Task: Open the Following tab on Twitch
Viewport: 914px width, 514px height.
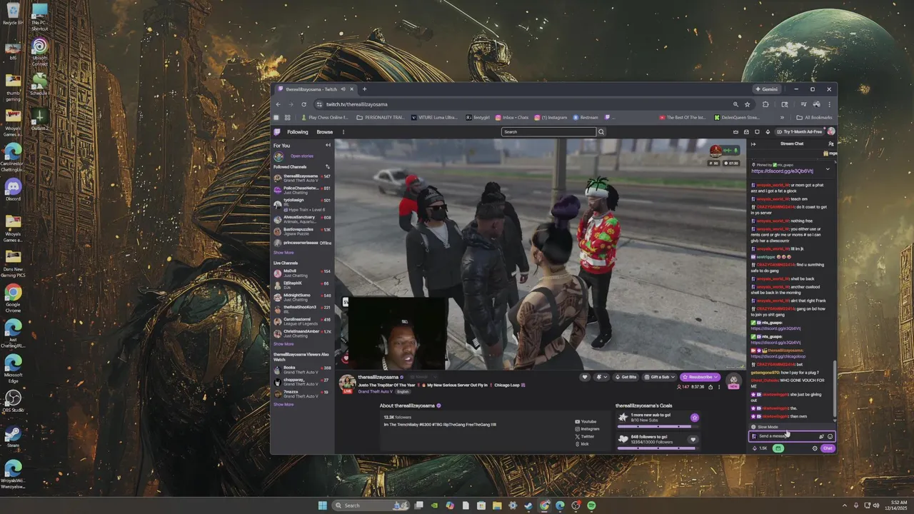Action: point(298,132)
